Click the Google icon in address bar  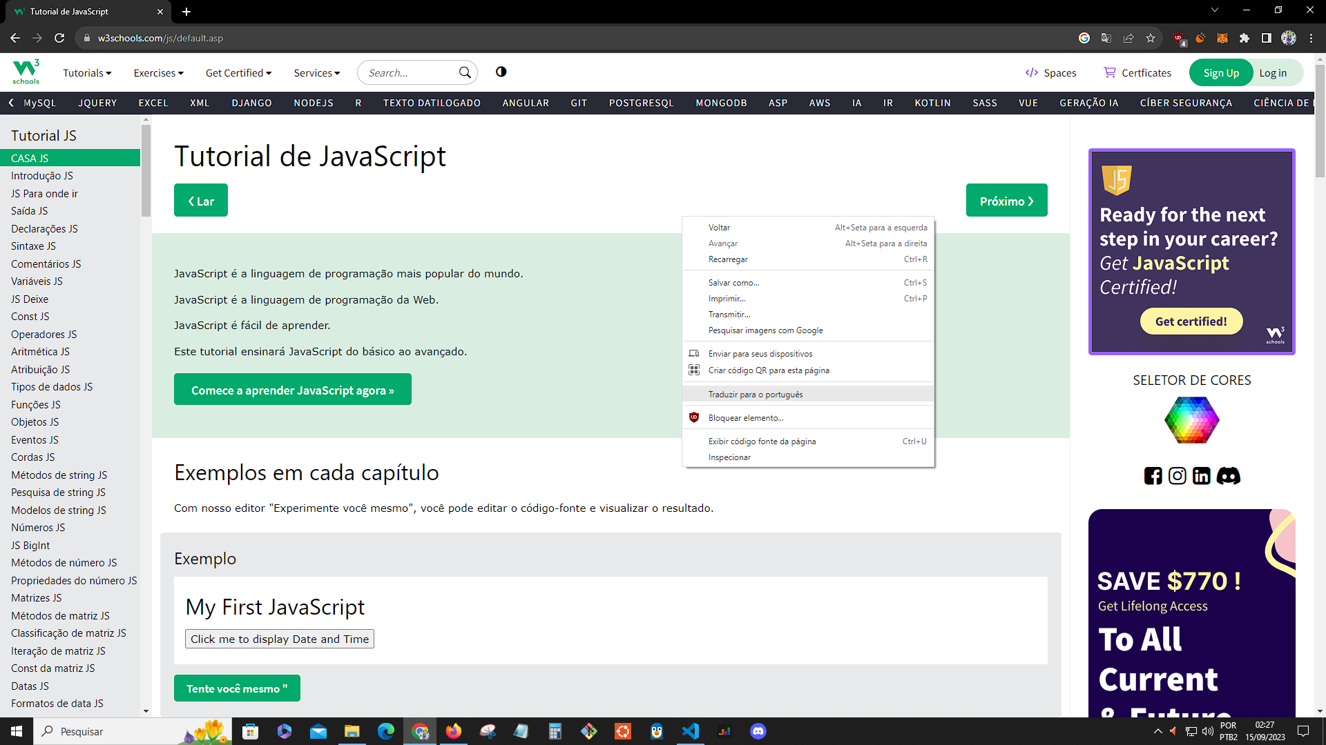point(1084,38)
